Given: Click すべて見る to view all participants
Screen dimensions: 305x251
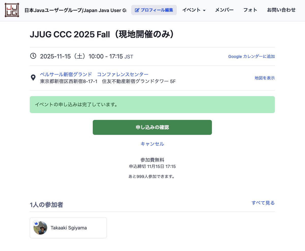Looking at the screenshot, I should pyautogui.click(x=263, y=203).
